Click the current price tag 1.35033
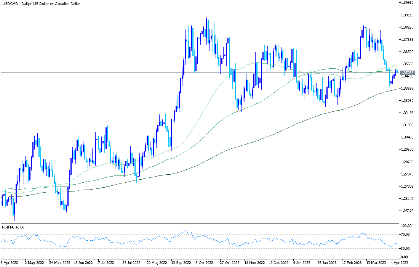The image size is (419, 267). (408, 72)
